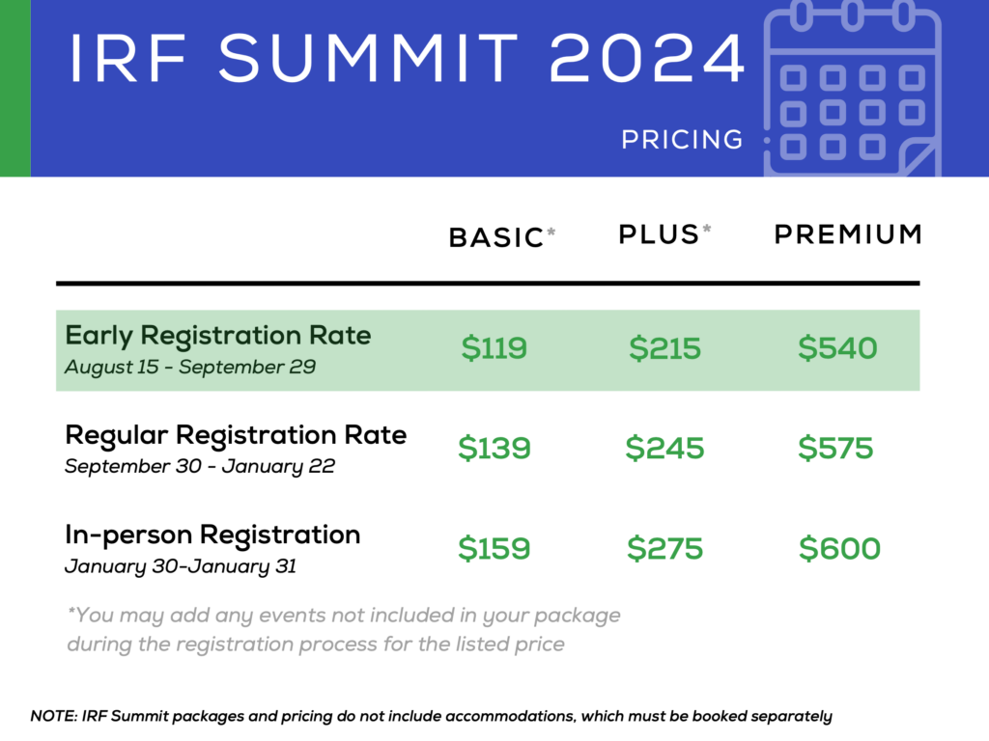This screenshot has width=989, height=741.
Task: Click the In-person Registration label
Action: point(212,535)
